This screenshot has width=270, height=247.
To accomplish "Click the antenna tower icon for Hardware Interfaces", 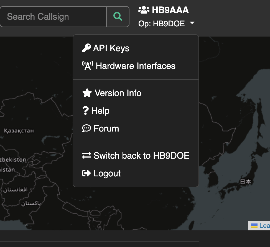I will coord(88,66).
